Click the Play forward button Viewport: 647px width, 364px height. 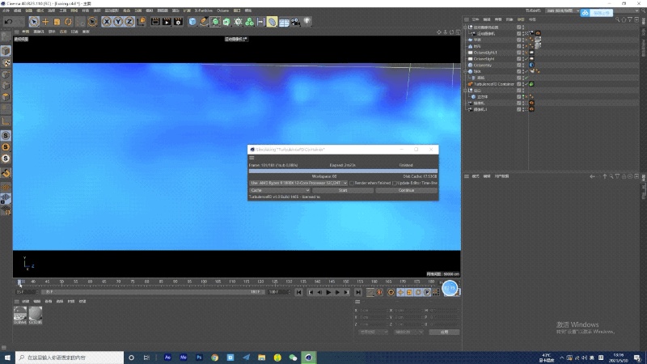point(328,292)
